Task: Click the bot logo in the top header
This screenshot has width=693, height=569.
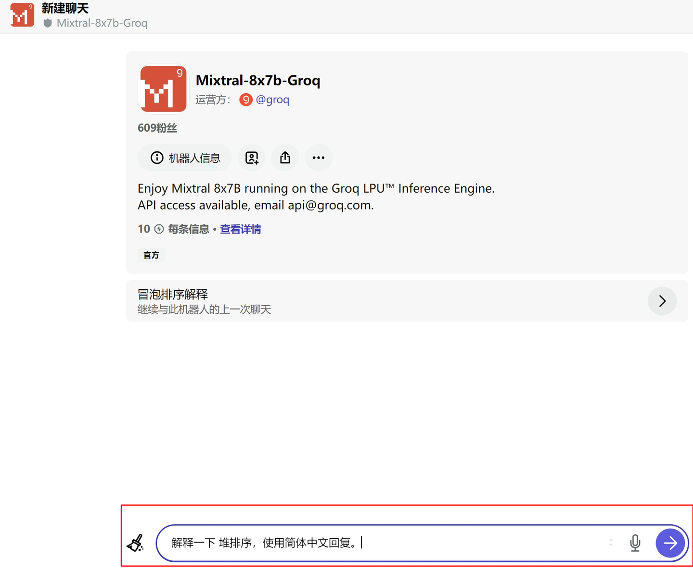Action: coord(22,14)
